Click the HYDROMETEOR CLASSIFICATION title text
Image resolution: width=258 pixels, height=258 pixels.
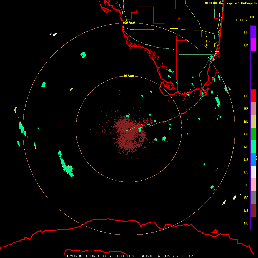(x=101, y=256)
